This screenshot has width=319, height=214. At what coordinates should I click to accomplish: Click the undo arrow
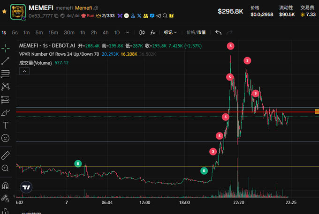[x=218, y=32]
